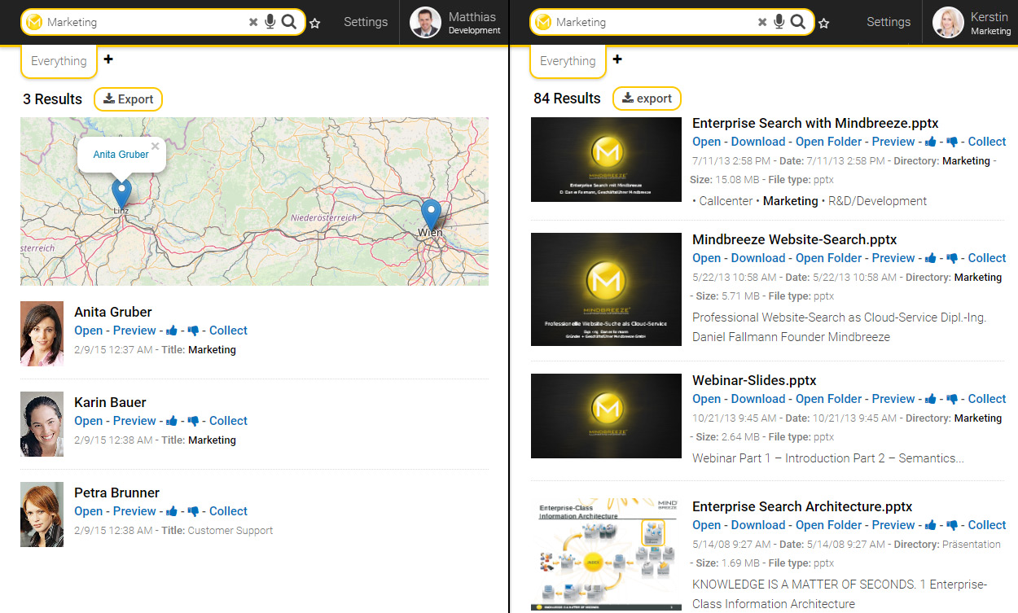Like Webinar-Slides.pptx
This screenshot has width=1018, height=613.
(930, 399)
